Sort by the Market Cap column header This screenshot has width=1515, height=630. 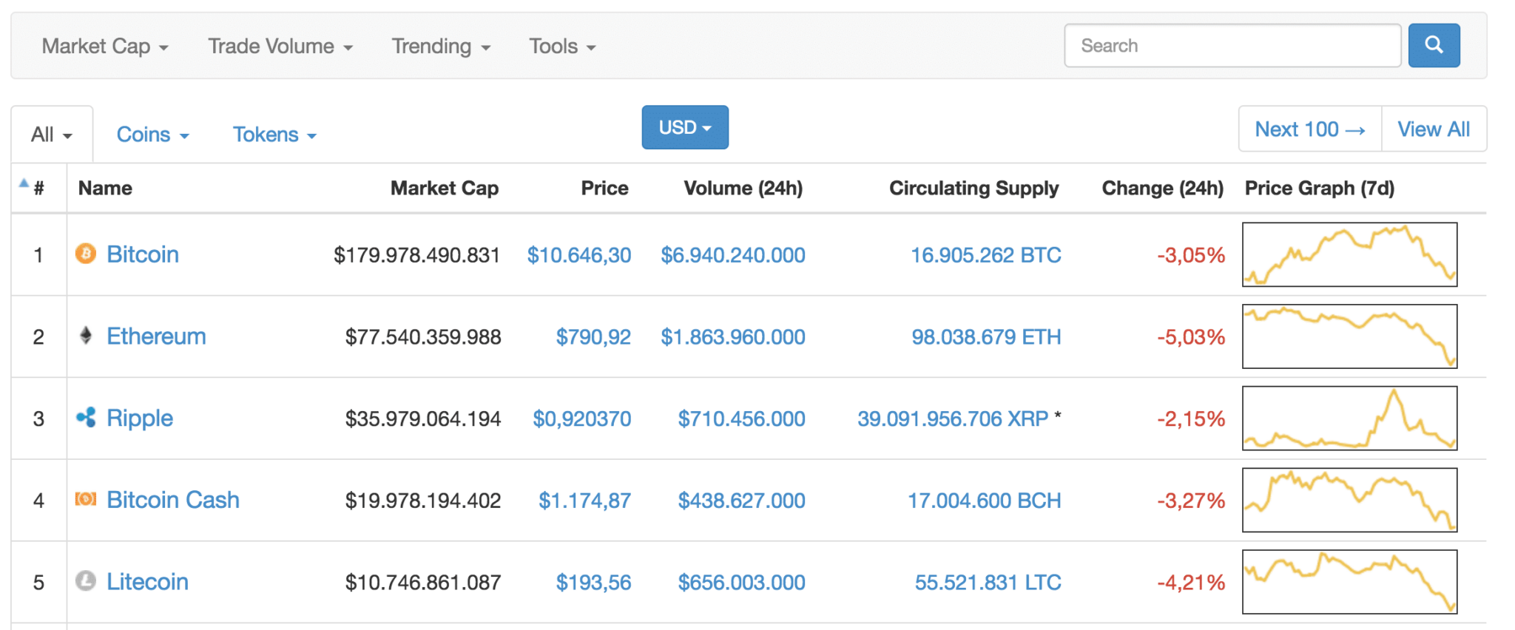pyautogui.click(x=445, y=189)
